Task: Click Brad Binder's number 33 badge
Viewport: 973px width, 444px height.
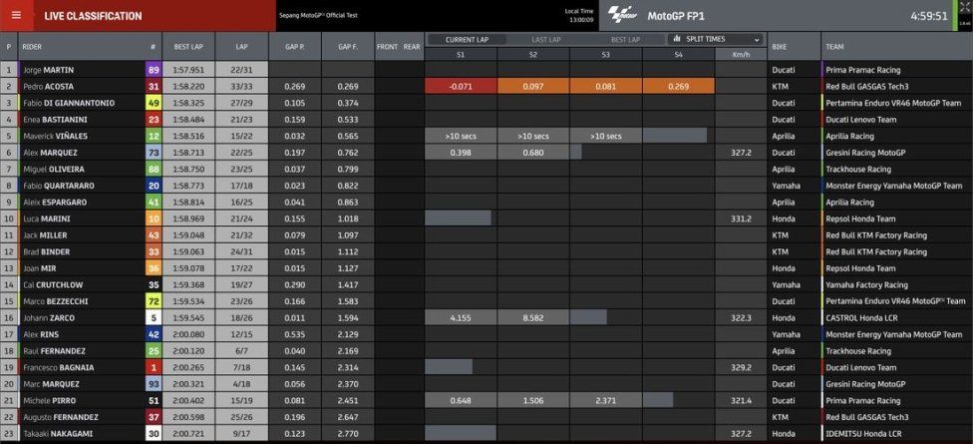Action: pyautogui.click(x=154, y=251)
